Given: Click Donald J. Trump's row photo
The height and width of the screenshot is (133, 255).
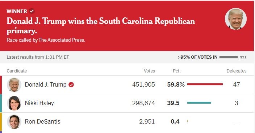Looking at the screenshot, I should pyautogui.click(x=14, y=85).
